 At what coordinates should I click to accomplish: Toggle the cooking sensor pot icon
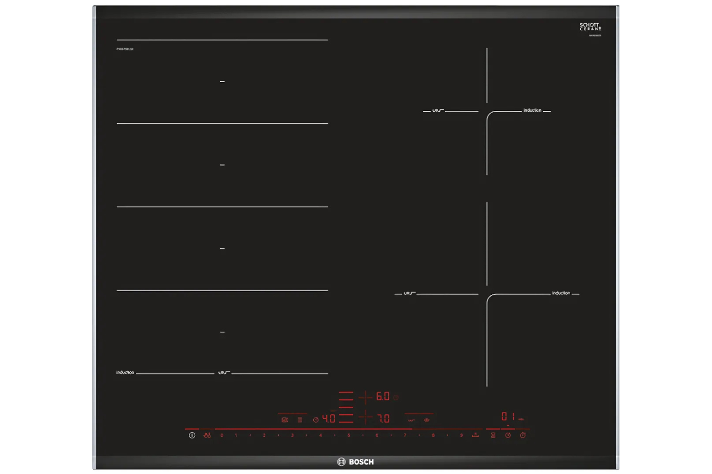[426, 419]
